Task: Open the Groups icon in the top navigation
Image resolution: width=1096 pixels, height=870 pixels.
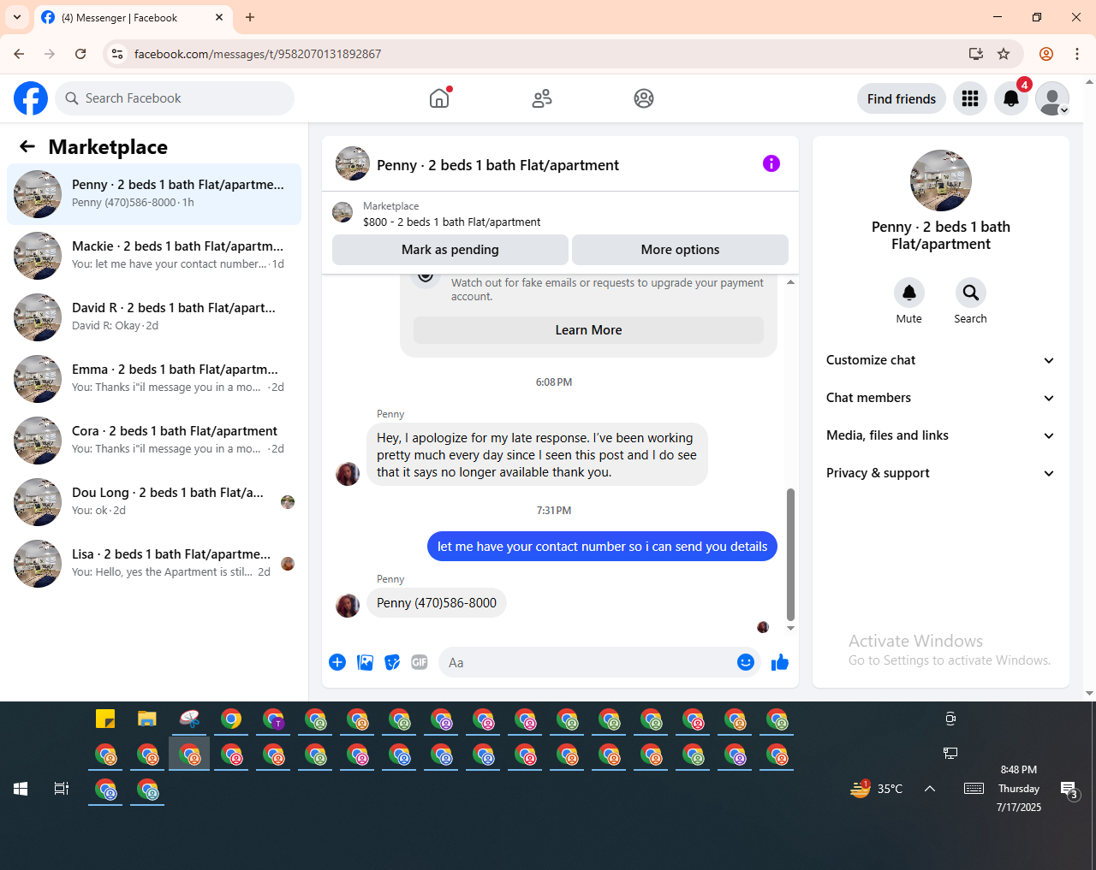Action: pos(644,98)
